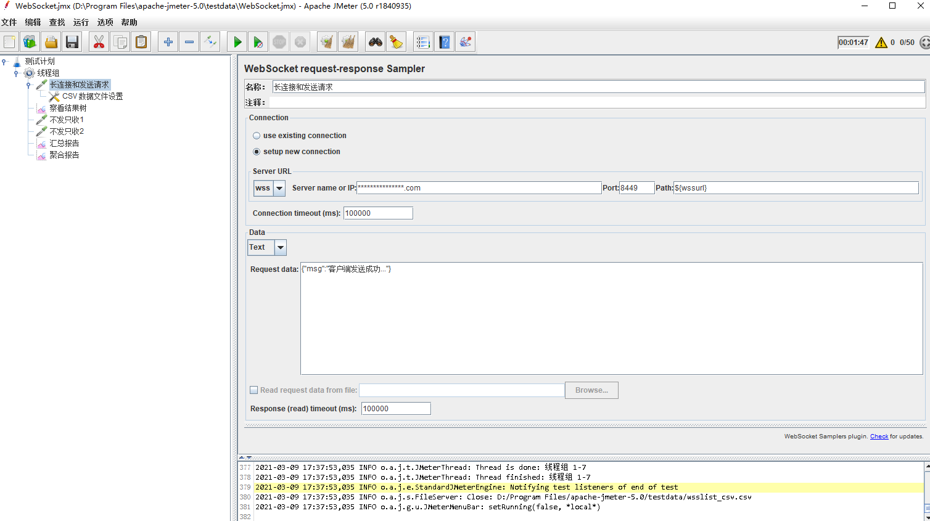Screen dimensions: 930x521
Task: Collapse the 线程组 tree node
Action: click(x=15, y=73)
